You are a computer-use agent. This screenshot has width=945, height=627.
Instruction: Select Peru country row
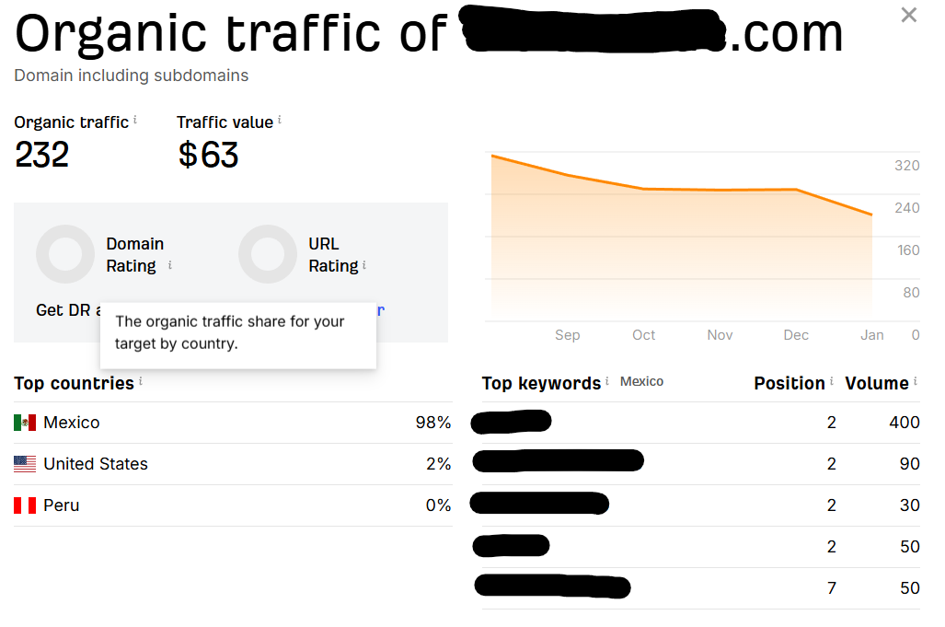click(x=62, y=505)
